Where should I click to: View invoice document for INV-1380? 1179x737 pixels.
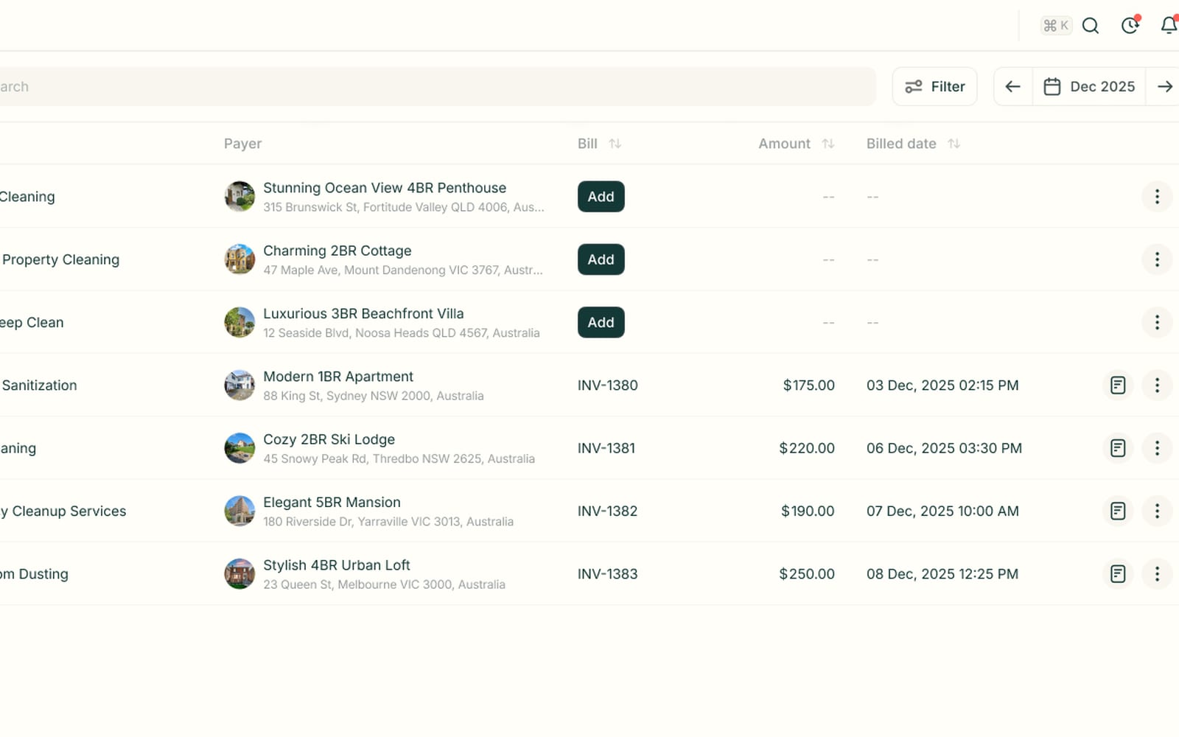[x=1118, y=385]
